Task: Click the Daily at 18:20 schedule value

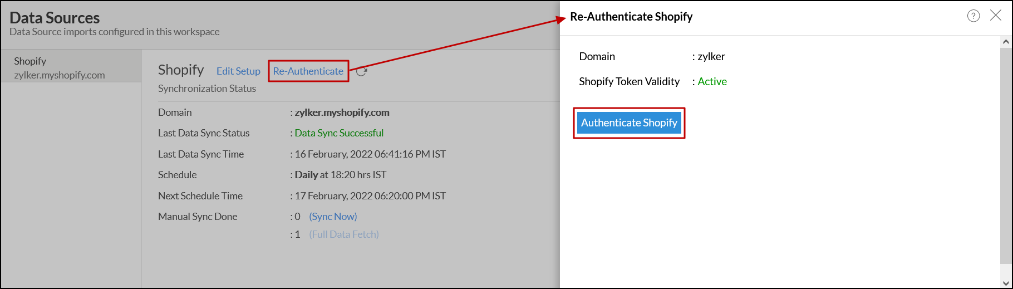Action: (x=340, y=175)
